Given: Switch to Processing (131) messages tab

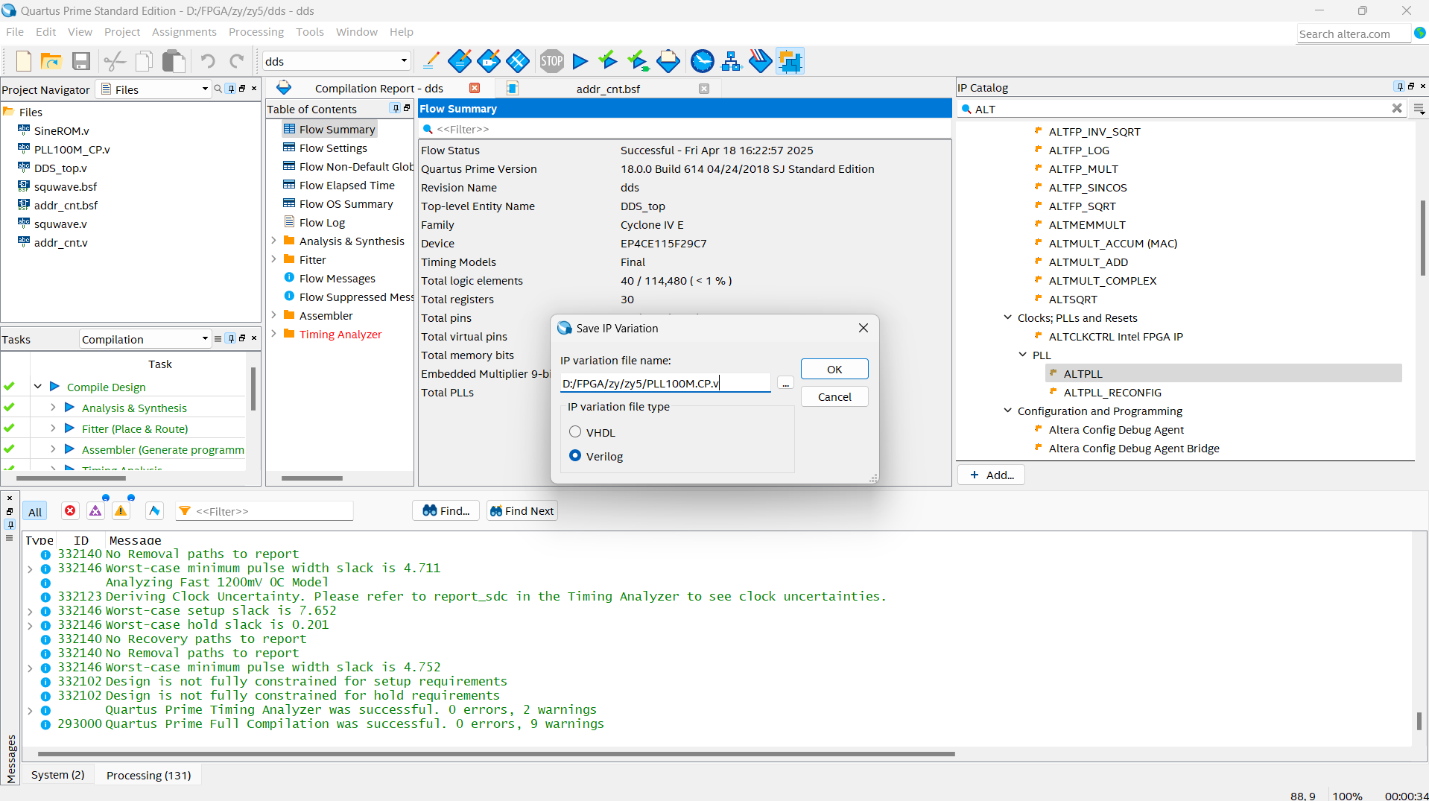Looking at the screenshot, I should coord(149,775).
